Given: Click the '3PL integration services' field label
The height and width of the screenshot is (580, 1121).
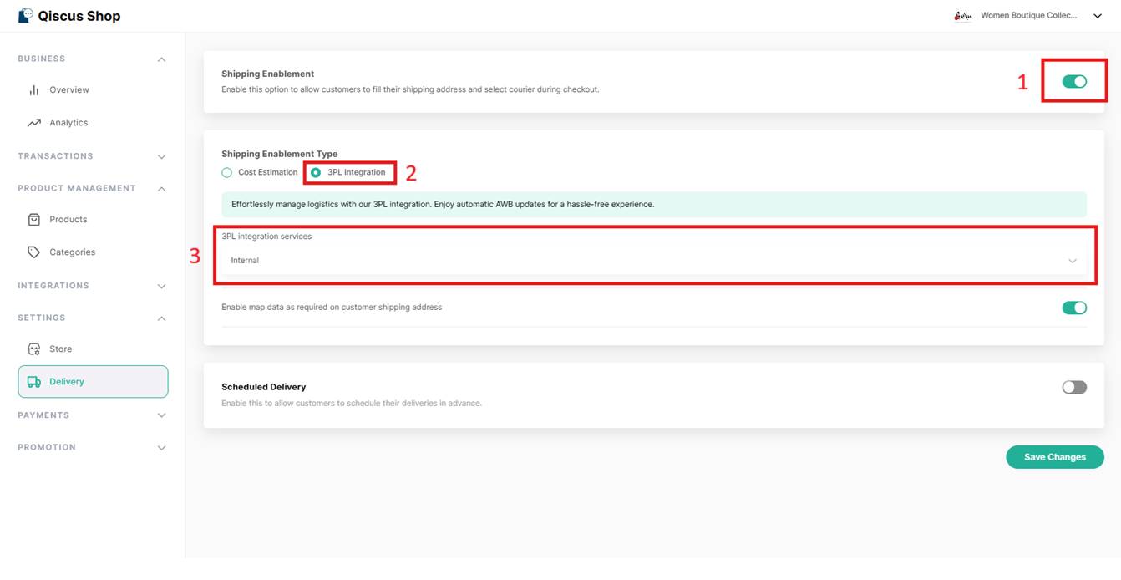Looking at the screenshot, I should (266, 237).
